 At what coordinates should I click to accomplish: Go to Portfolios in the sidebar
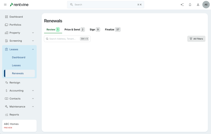coord(15,25)
